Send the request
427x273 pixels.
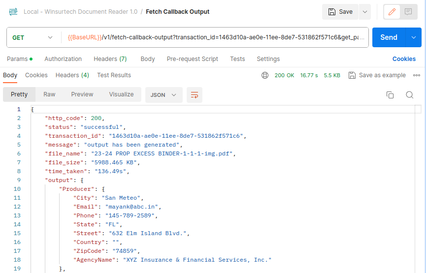pos(389,37)
